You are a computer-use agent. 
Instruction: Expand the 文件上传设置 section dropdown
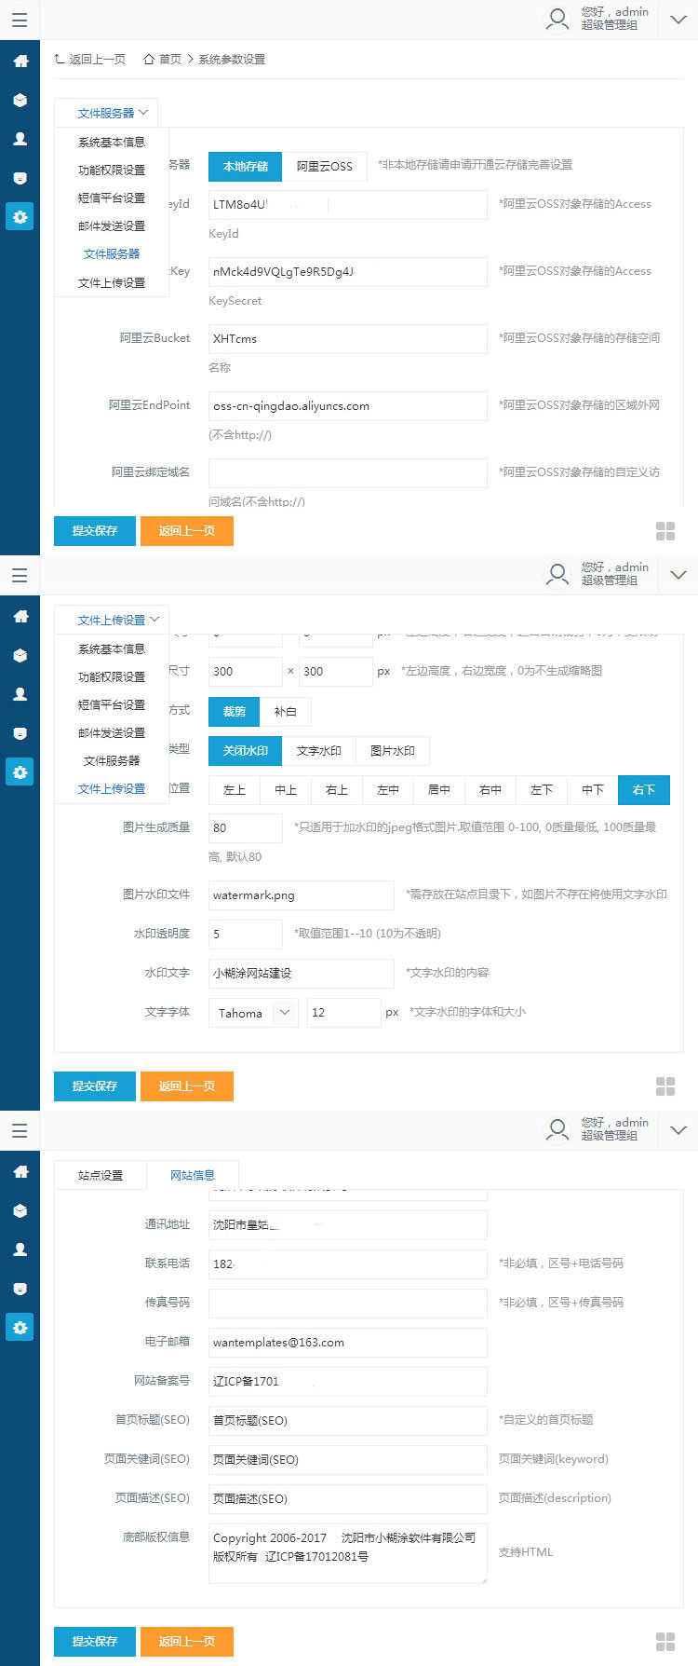(112, 620)
